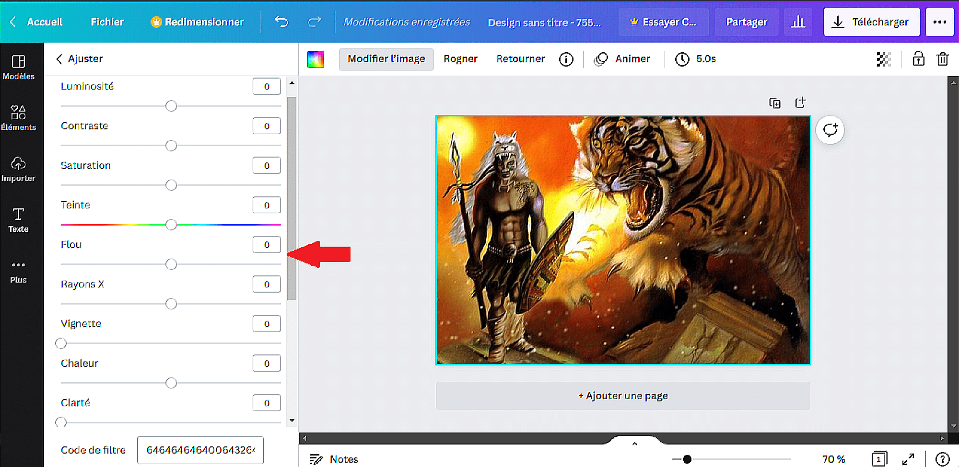
Task: Click + Ajouter une page
Action: [623, 396]
